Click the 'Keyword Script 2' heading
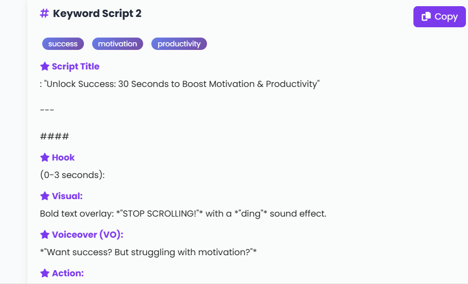Image resolution: width=468 pixels, height=284 pixels. pyautogui.click(x=97, y=13)
